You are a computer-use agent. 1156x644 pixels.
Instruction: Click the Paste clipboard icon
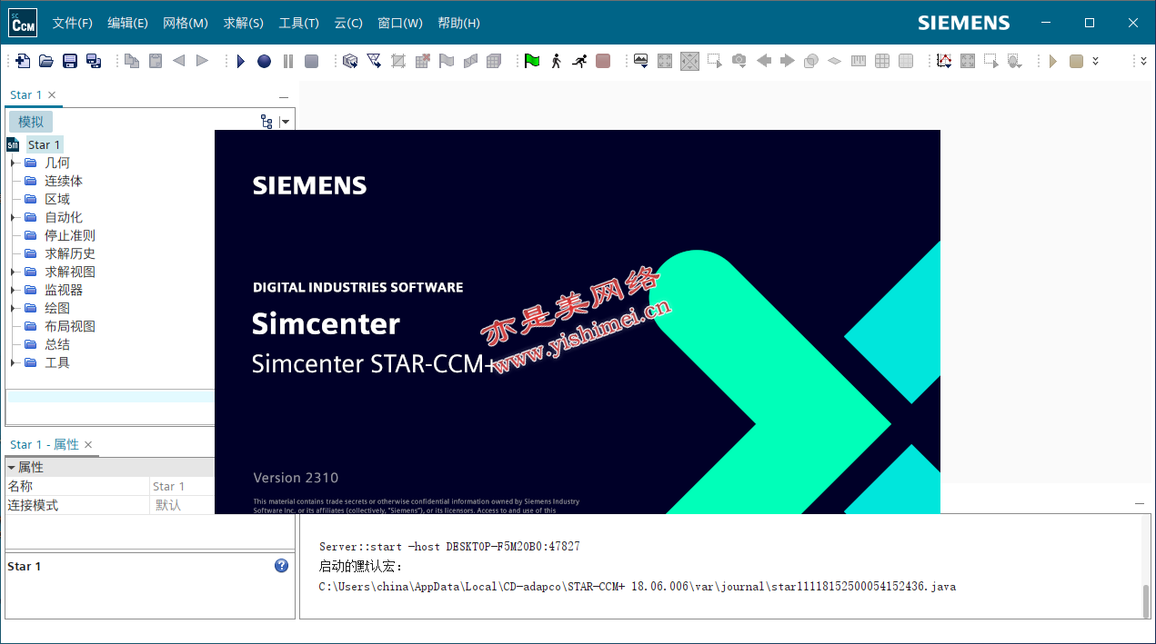[156, 61]
